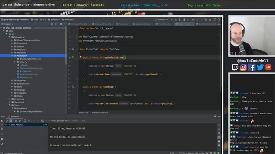Expand the Memento folder
Screen dimensions: 275x154
pos(12,53)
